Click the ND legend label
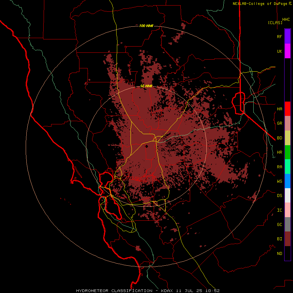Viewport: 293px width, 293px height. click(x=279, y=254)
